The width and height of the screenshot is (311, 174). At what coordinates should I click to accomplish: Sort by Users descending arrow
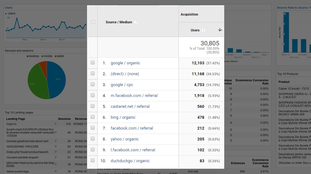pos(220,30)
